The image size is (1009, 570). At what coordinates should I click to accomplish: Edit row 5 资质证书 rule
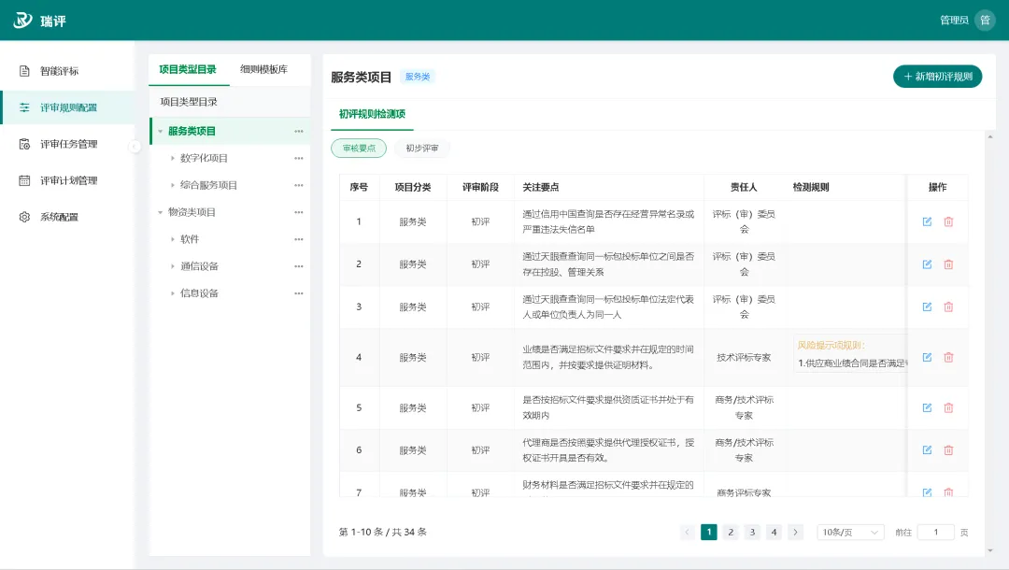coord(927,407)
